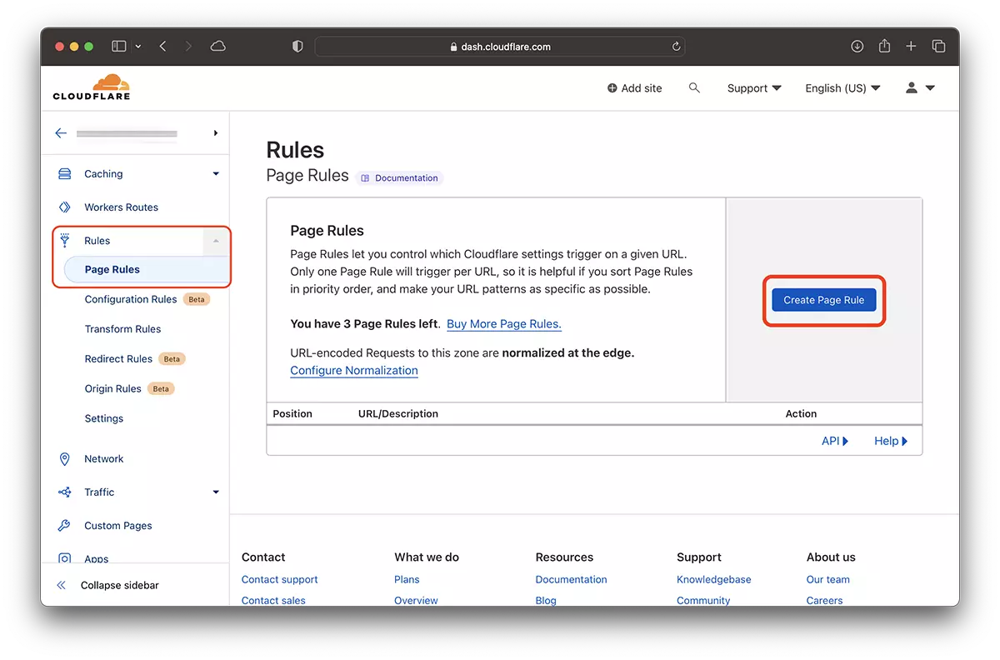Open the English (US) language dropdown
Viewport: 1000px width, 660px height.
(842, 87)
